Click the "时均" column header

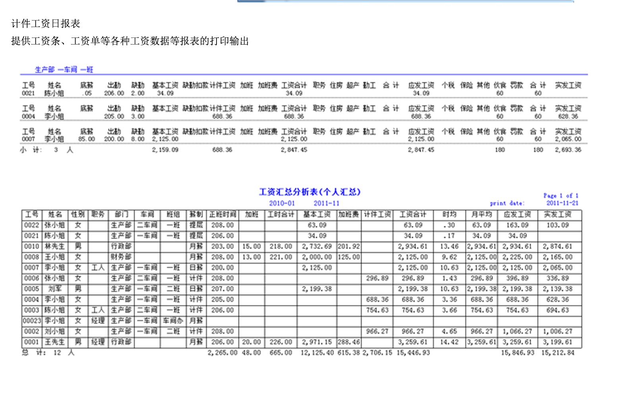(x=449, y=215)
